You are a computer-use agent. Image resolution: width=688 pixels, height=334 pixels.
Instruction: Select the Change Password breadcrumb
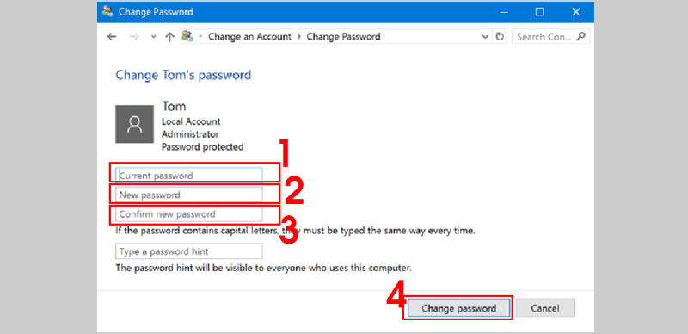pos(343,37)
